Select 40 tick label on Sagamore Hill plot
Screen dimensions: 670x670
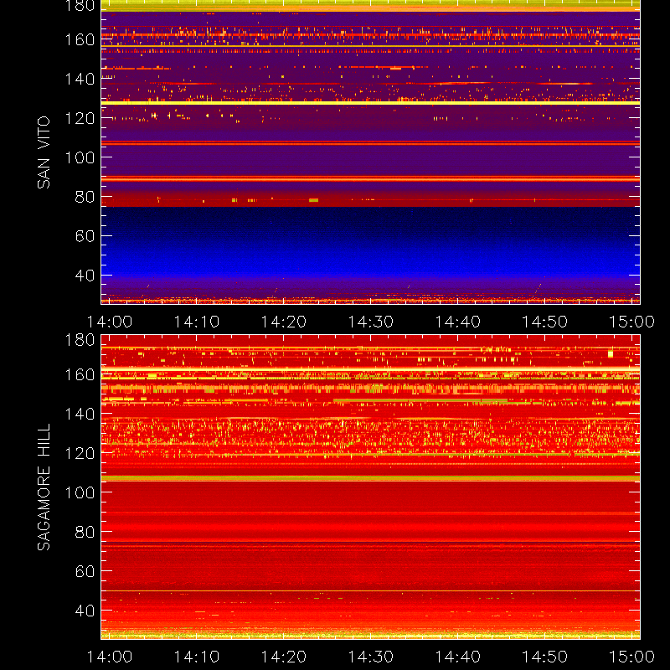point(85,611)
